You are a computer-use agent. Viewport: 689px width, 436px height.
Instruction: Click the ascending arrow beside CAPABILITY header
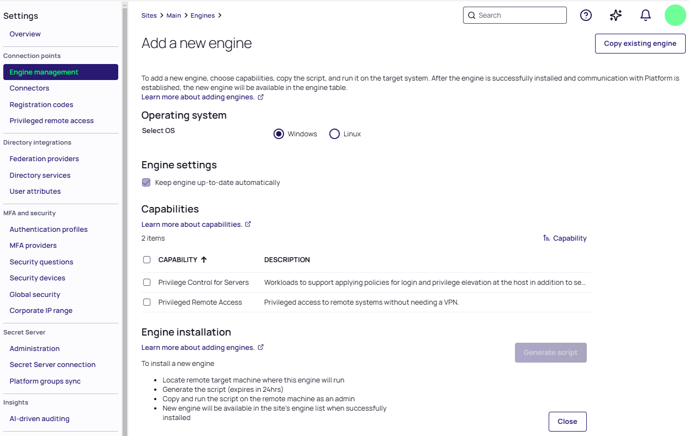point(204,260)
